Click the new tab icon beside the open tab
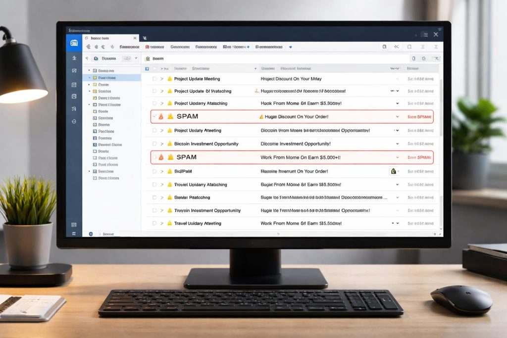 (x=145, y=38)
